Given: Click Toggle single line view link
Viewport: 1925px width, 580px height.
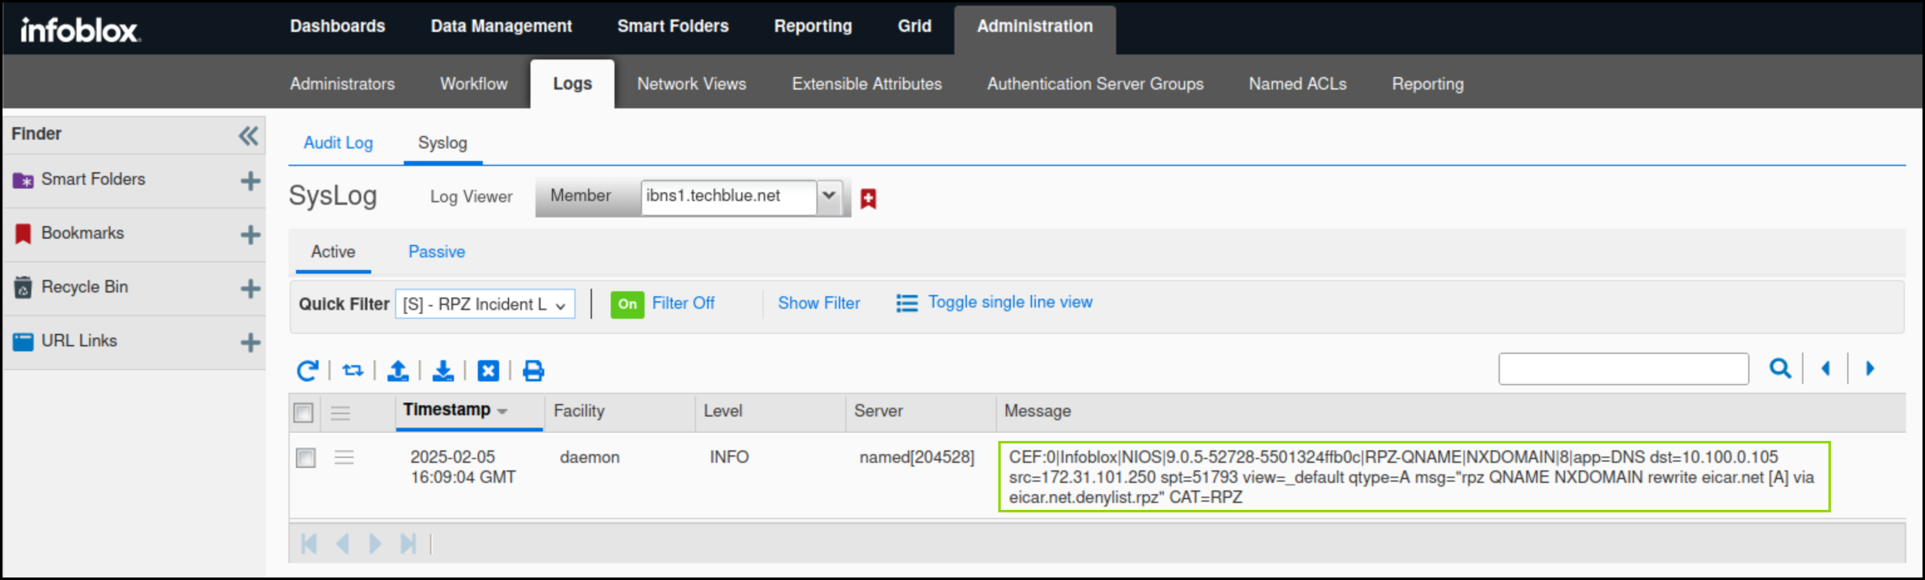Looking at the screenshot, I should [1010, 303].
